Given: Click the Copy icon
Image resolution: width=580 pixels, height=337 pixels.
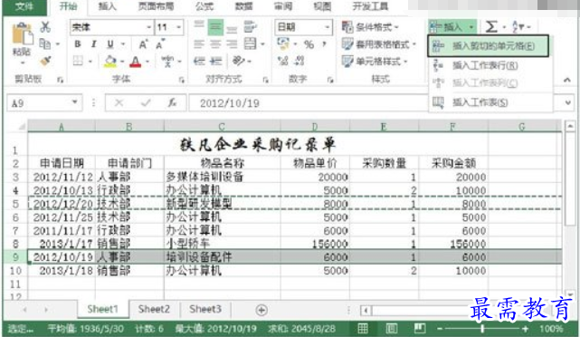Looking at the screenshot, I should point(44,43).
